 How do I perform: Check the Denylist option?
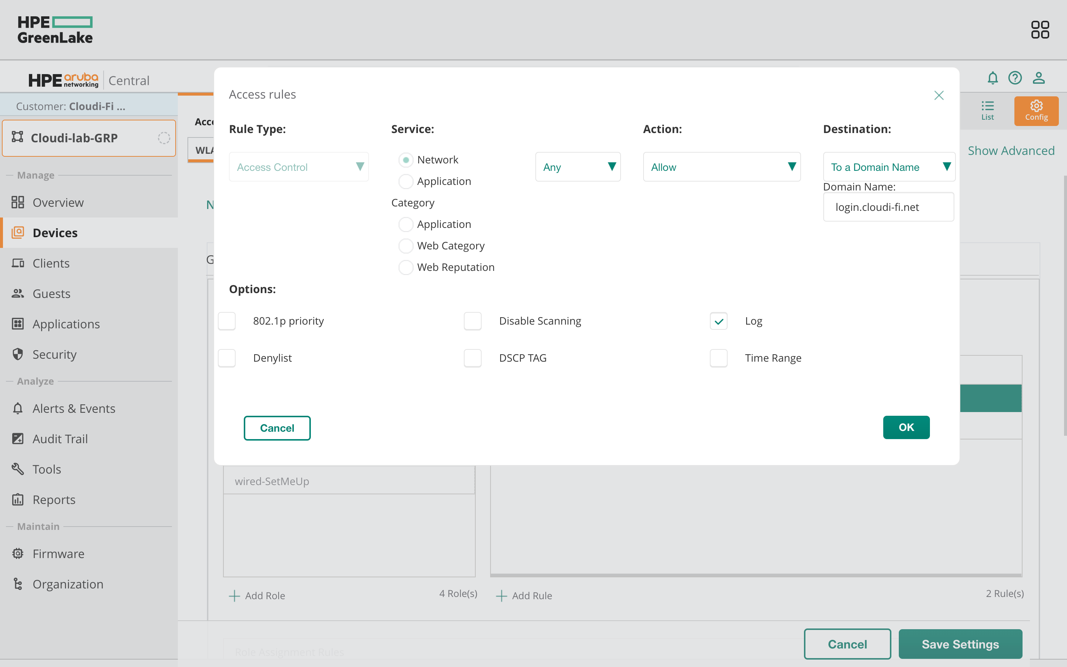(227, 358)
